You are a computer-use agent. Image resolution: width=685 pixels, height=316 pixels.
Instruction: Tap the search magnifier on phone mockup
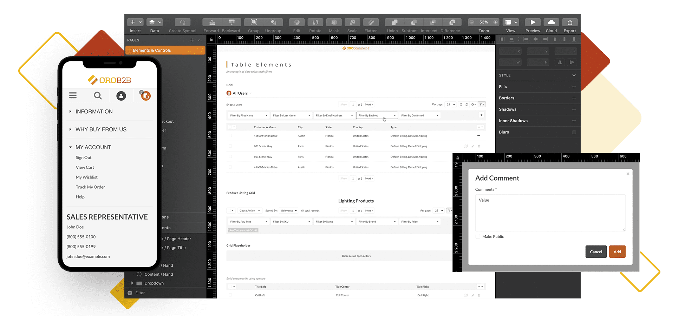coord(98,95)
